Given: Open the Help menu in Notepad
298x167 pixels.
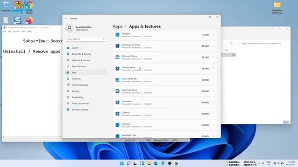Looking at the screenshot, I should pos(29,32).
